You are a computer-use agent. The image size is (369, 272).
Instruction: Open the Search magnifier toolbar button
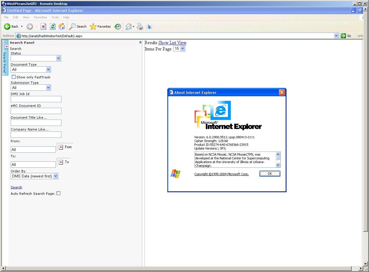(78, 27)
